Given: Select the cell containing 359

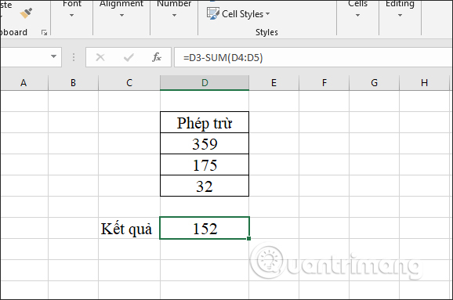Looking at the screenshot, I should (x=205, y=143).
